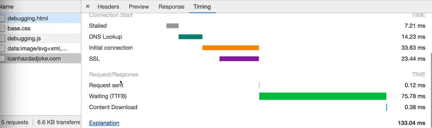Select the debugging.html request
The width and height of the screenshot is (432, 128).
tap(28, 18)
